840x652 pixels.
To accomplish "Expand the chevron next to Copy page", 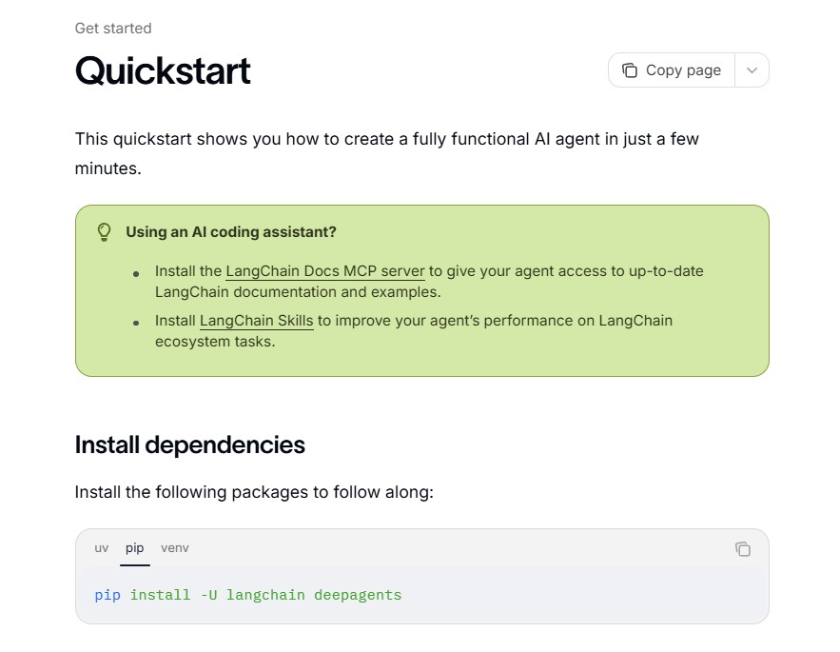I will click(752, 70).
